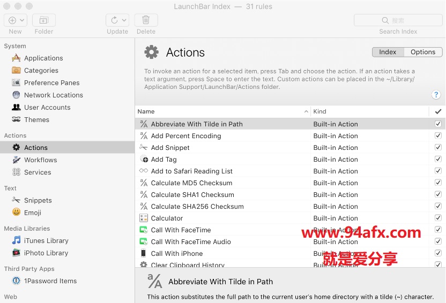The width and height of the screenshot is (446, 303).
Task: Select Calculate SHA1 Checksum row
Action: pos(290,194)
